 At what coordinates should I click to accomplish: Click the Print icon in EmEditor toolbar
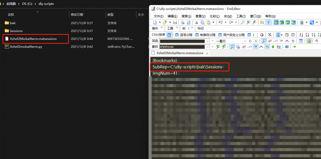pos(183,22)
